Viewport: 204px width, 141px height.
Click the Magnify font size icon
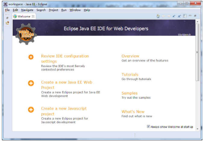coord(179,16)
